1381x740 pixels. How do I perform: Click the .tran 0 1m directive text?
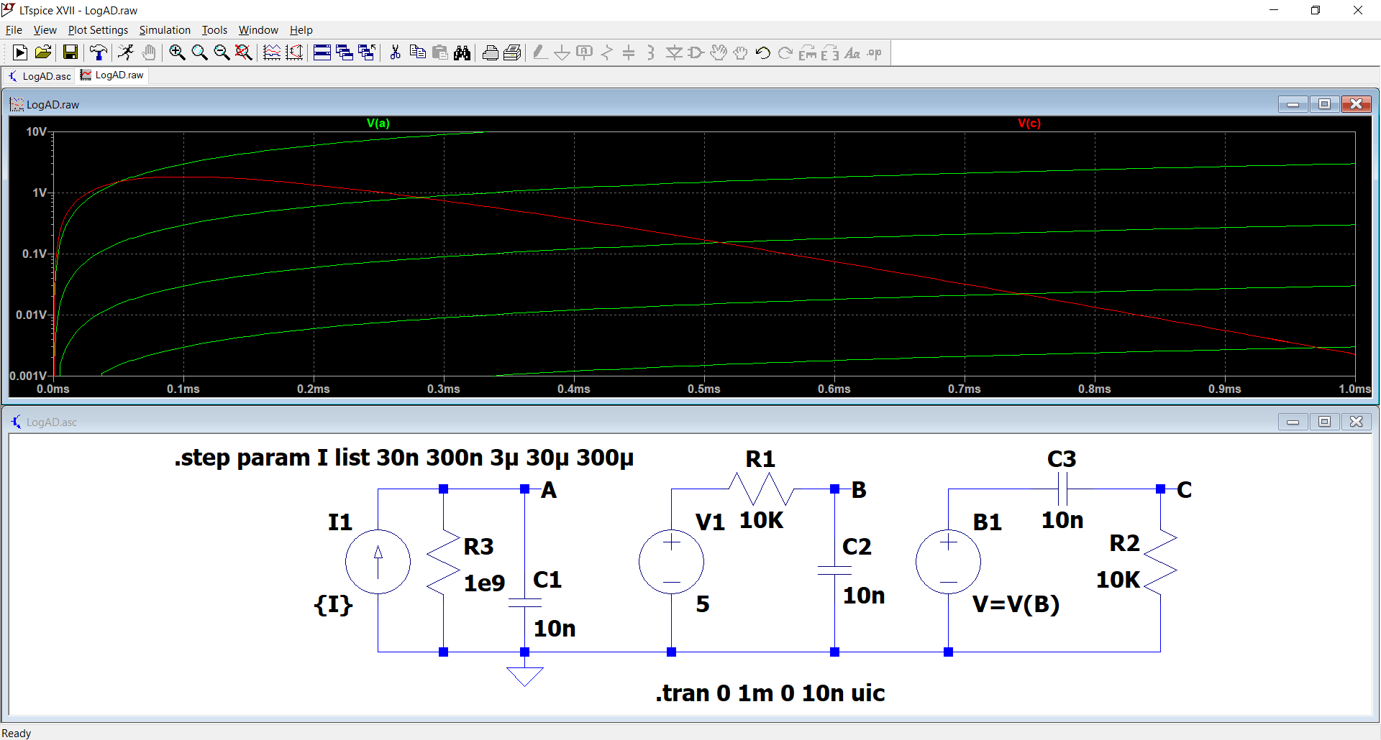[x=770, y=693]
